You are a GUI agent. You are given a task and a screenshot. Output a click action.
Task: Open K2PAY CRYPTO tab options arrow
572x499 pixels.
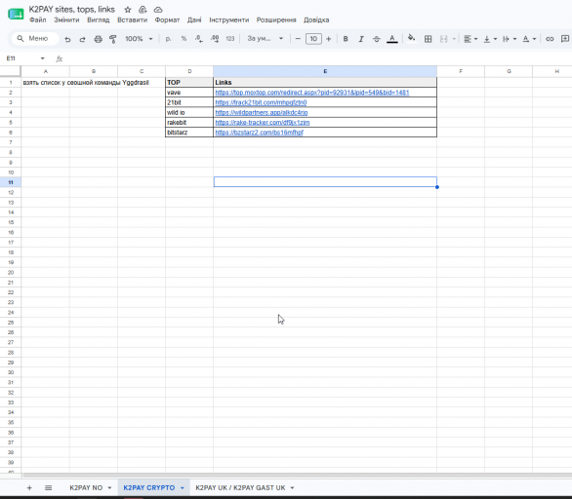(183, 487)
